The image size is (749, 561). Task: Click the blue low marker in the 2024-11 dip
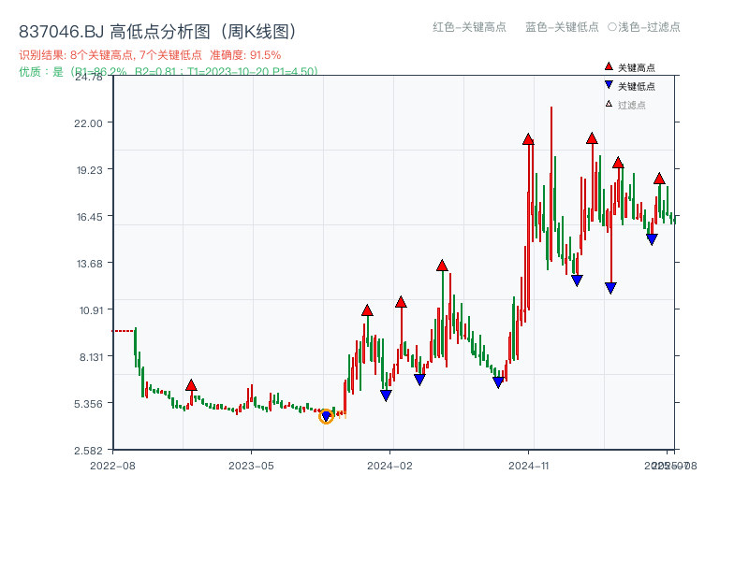pos(575,279)
